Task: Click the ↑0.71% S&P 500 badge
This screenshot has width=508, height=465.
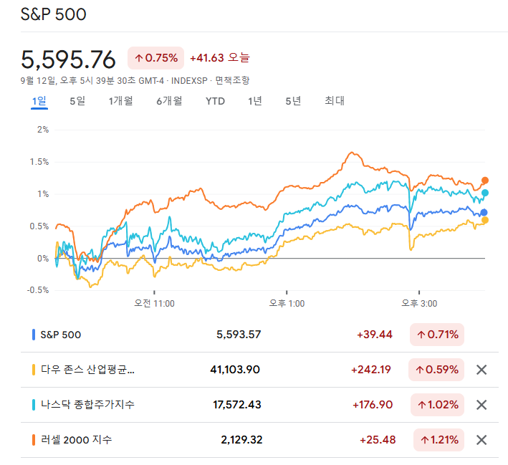Action: coord(437,335)
